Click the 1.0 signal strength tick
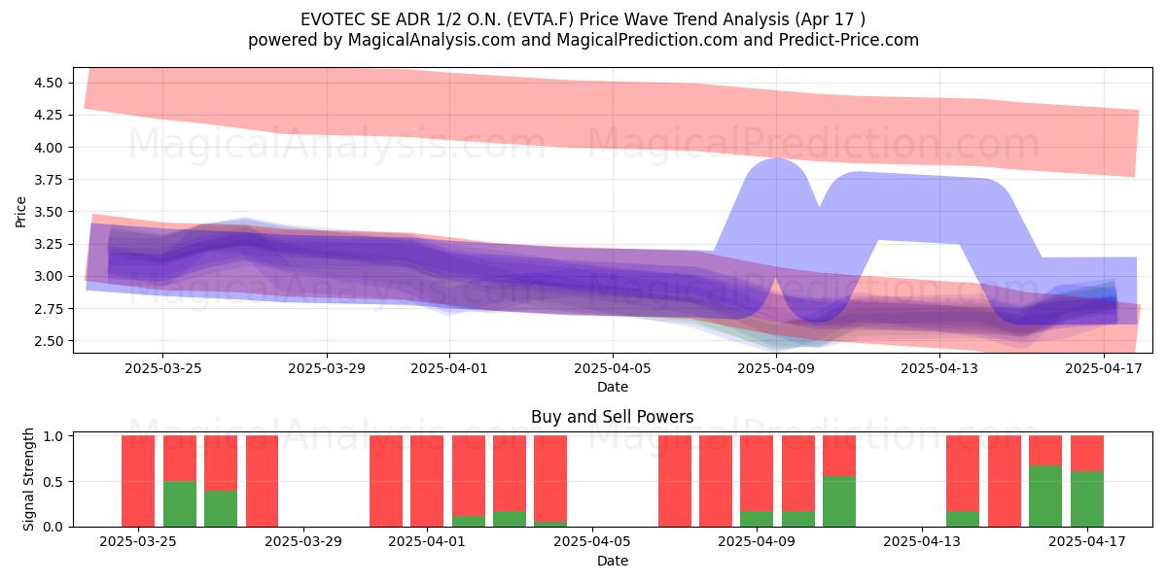Viewport: 1167px width, 583px height. (54, 436)
